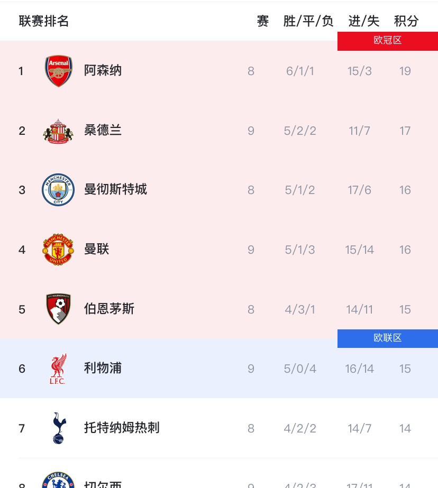Click the red 欧冠区 zone label

(x=388, y=41)
